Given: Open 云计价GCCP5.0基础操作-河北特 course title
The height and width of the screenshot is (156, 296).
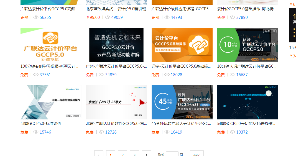Looking at the screenshot, I should [247, 9].
